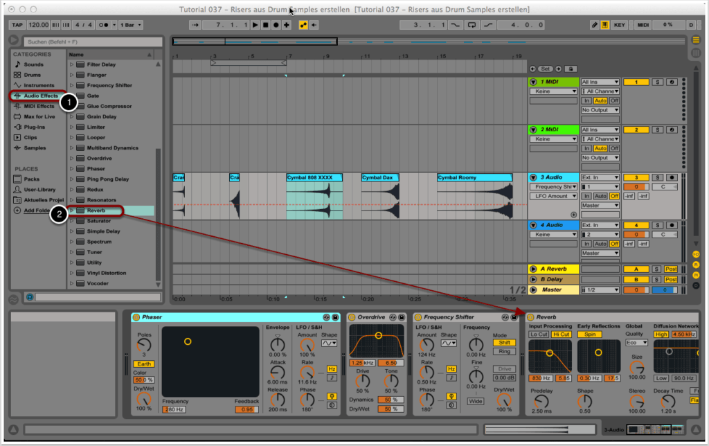Activate MIDI mapping mode
The height and width of the screenshot is (446, 709).
643,24
